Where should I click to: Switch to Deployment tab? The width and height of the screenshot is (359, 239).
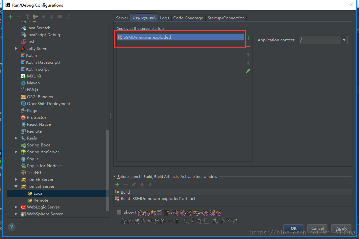144,17
